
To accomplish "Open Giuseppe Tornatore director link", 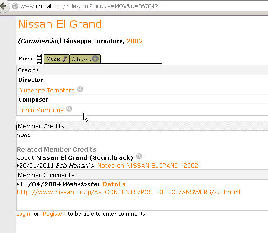I will tap(47, 90).
